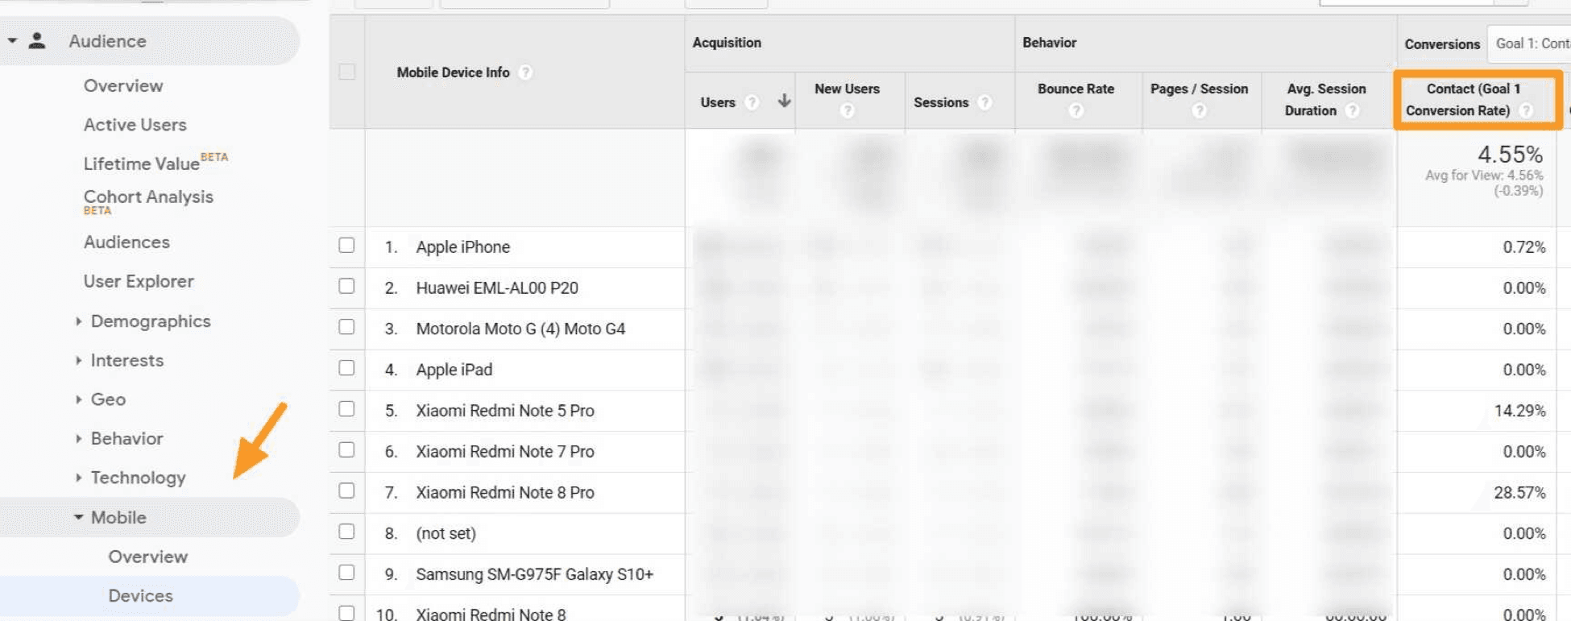
Task: Check the Apple iPhone row checkbox
Action: click(346, 245)
